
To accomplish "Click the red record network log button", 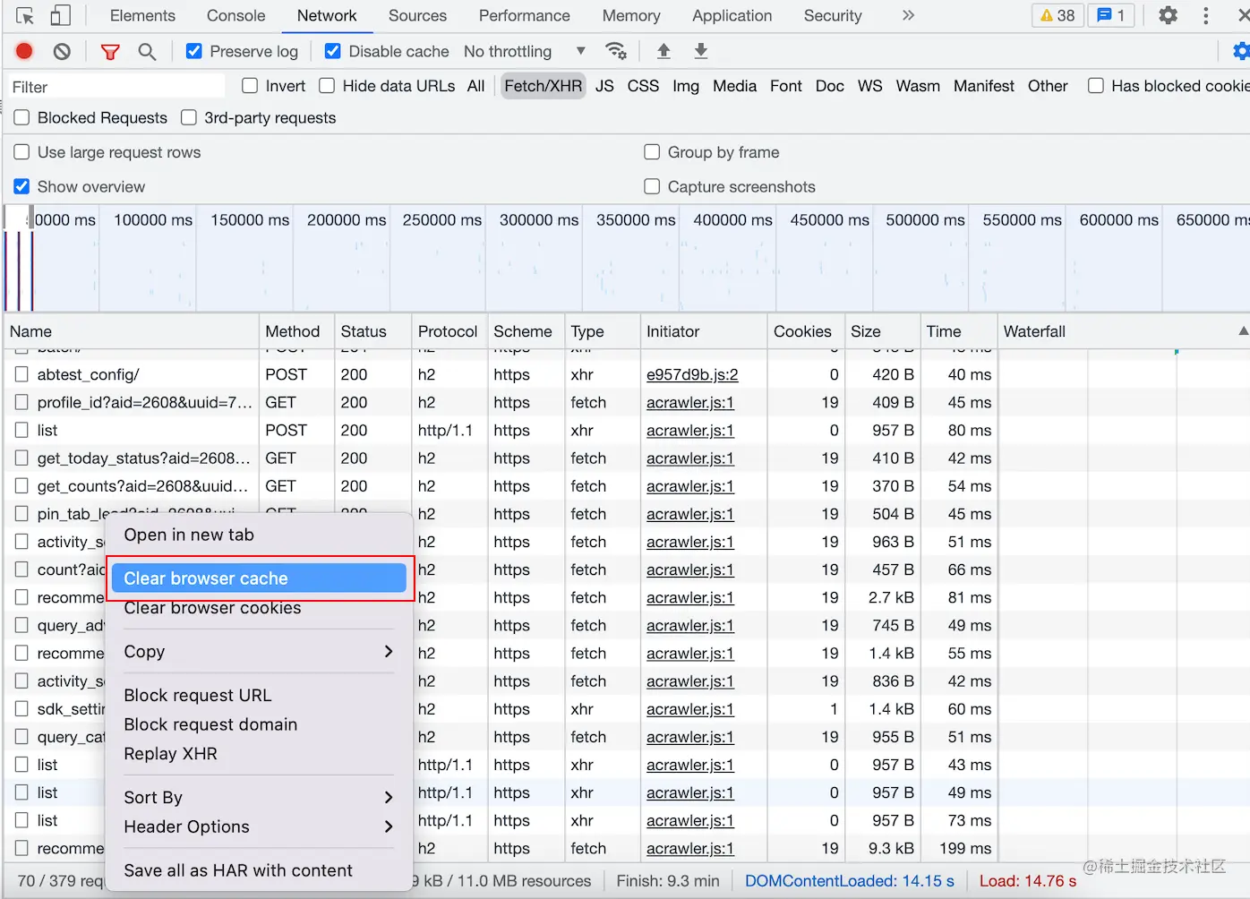I will pyautogui.click(x=24, y=52).
